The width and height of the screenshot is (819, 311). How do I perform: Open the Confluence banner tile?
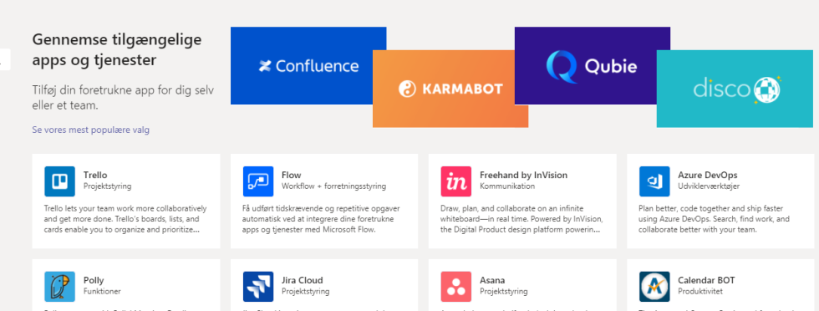(308, 65)
